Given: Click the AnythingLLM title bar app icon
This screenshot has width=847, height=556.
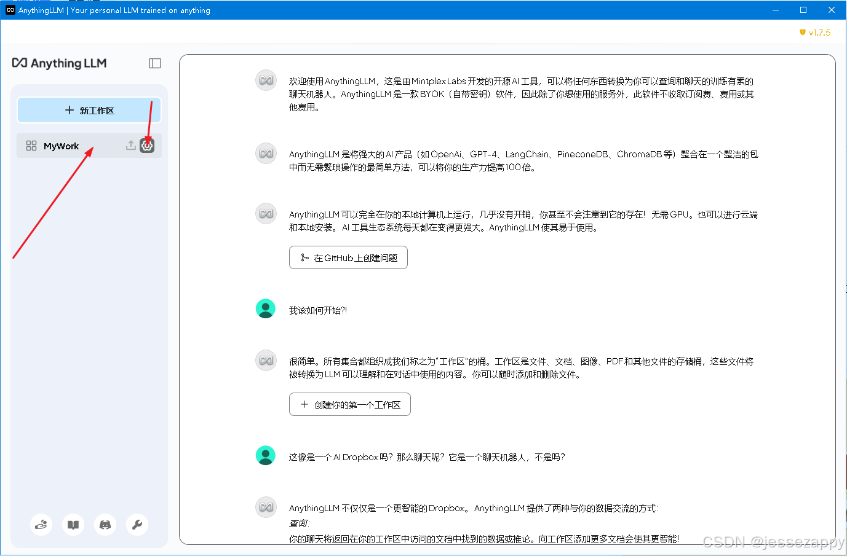Looking at the screenshot, I should pos(10,10).
